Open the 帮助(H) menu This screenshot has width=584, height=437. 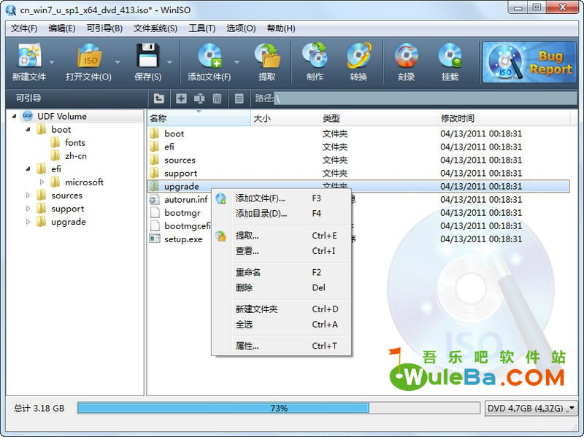point(281,28)
